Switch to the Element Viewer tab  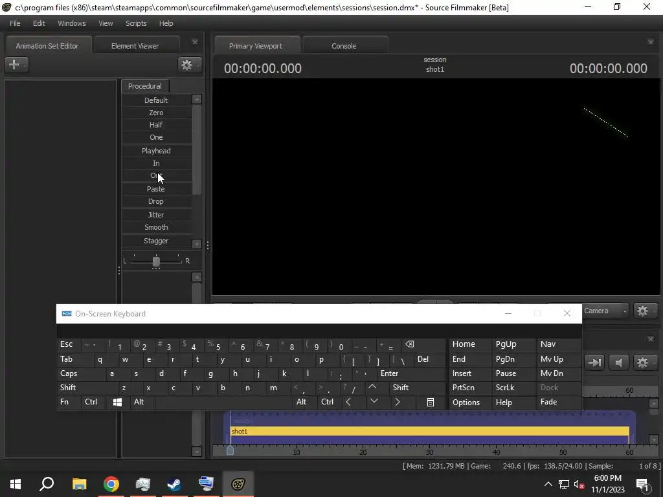[135, 46]
